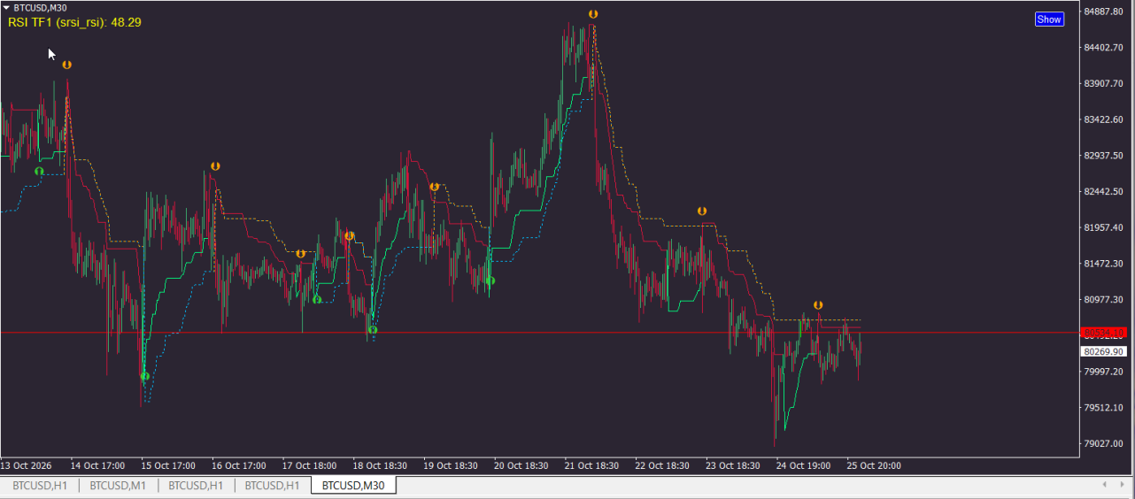
Task: Select green buy marker near 13 Oct
Action: (38, 171)
